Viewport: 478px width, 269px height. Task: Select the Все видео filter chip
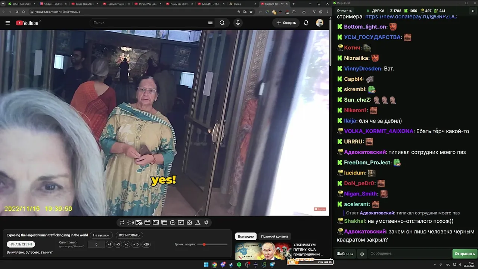[246, 236]
